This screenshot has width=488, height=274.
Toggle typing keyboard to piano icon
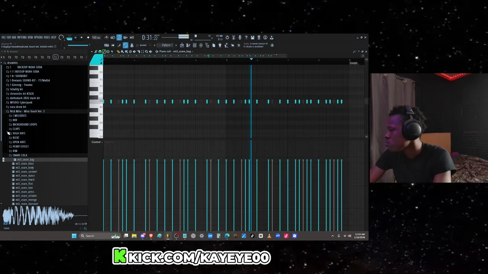pos(106,45)
